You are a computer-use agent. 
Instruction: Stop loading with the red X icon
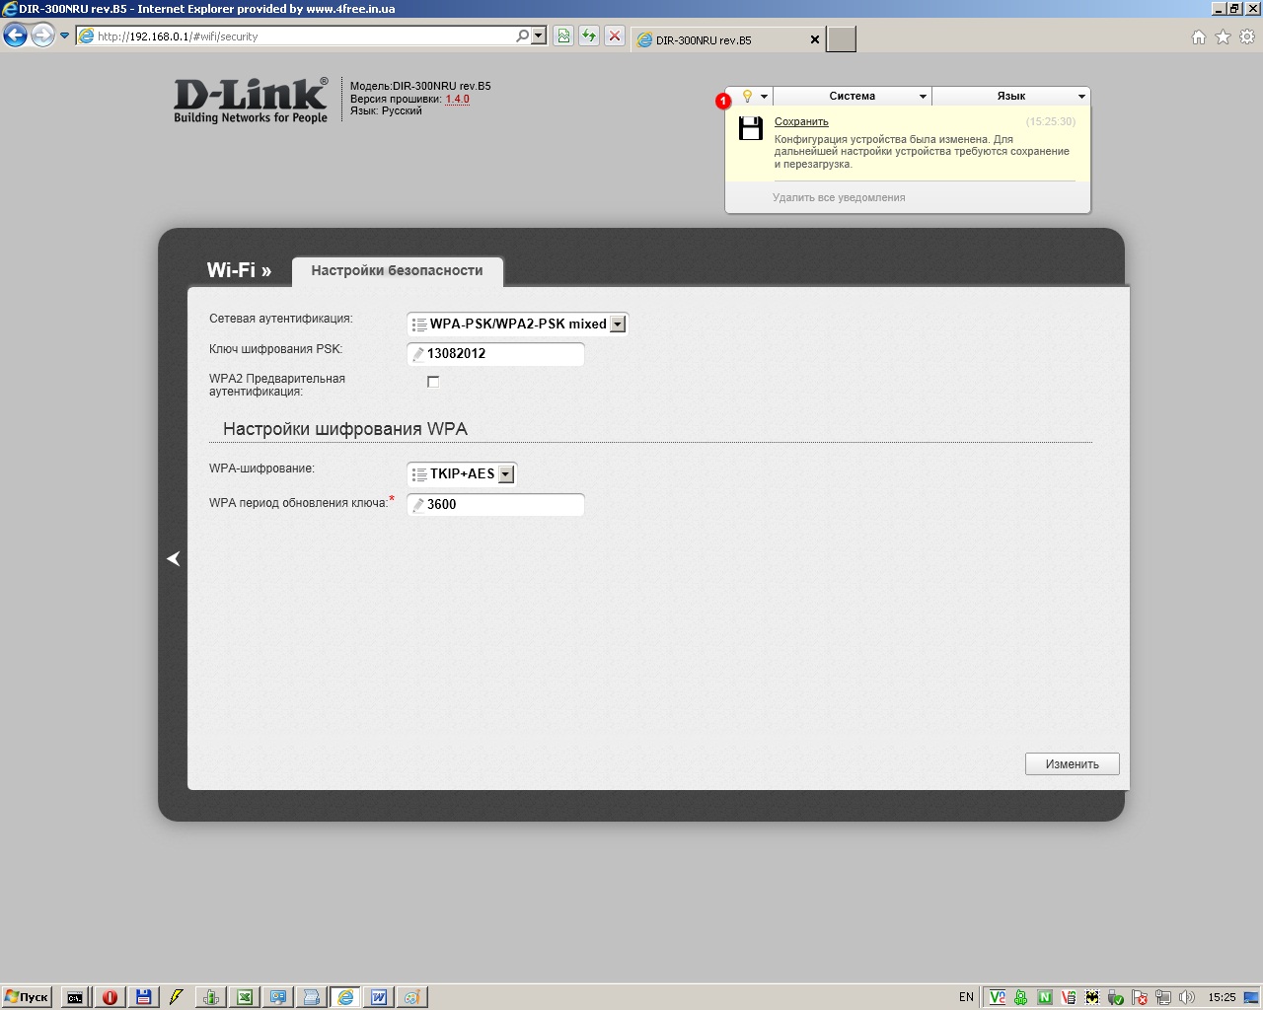pyautogui.click(x=615, y=36)
